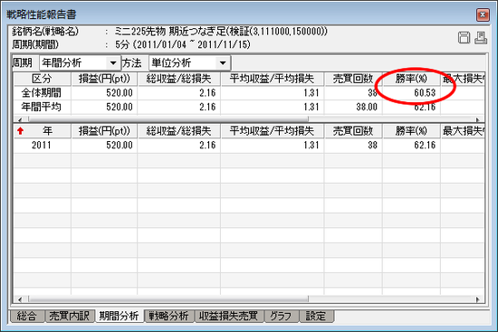Switch to the 売買内訳 tab

[69, 316]
